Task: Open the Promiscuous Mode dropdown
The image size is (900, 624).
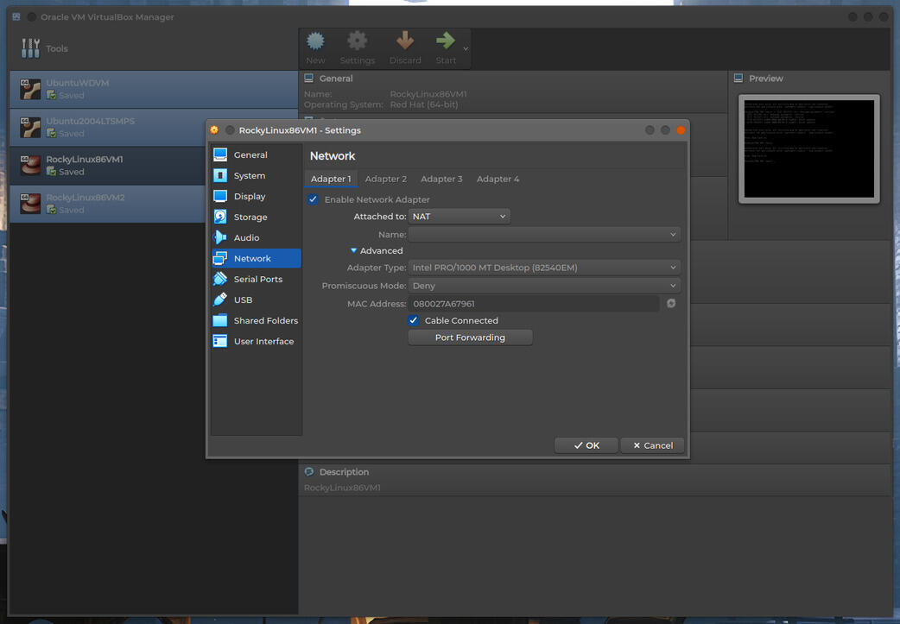Action: point(543,286)
